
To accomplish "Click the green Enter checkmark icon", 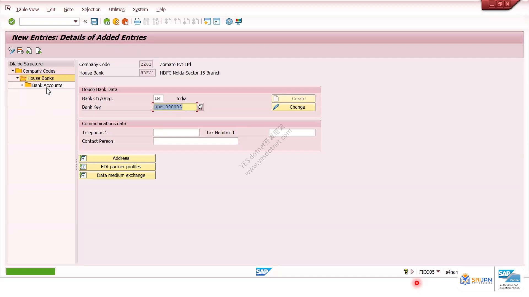I will (x=12, y=21).
